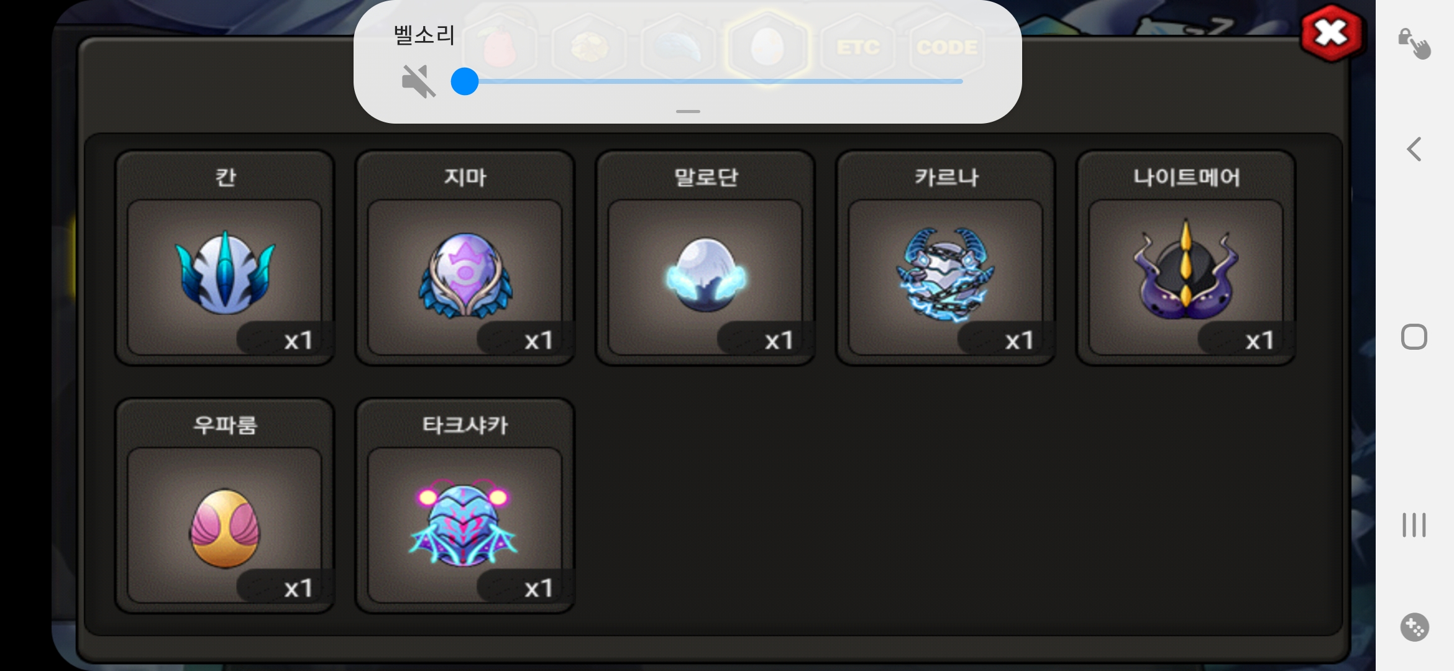Image resolution: width=1454 pixels, height=671 pixels.
Task: Open the fruit category tab
Action: coord(500,47)
